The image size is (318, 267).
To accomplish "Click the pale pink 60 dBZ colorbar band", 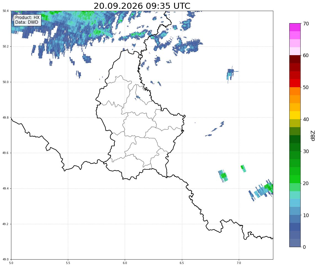I will tap(295, 51).
